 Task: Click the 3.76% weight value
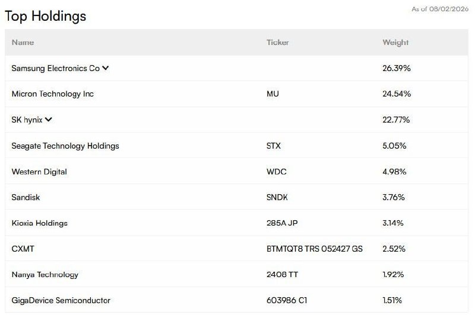394,198
